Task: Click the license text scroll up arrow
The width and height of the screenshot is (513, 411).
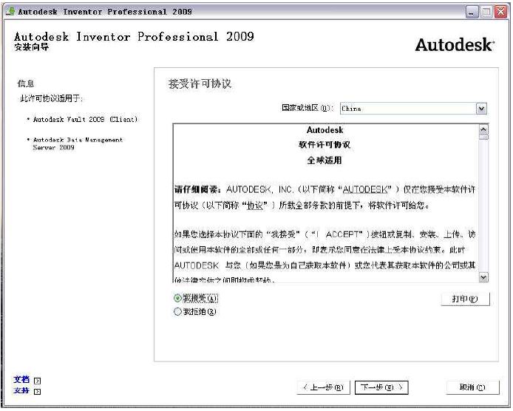Action: pyautogui.click(x=483, y=129)
